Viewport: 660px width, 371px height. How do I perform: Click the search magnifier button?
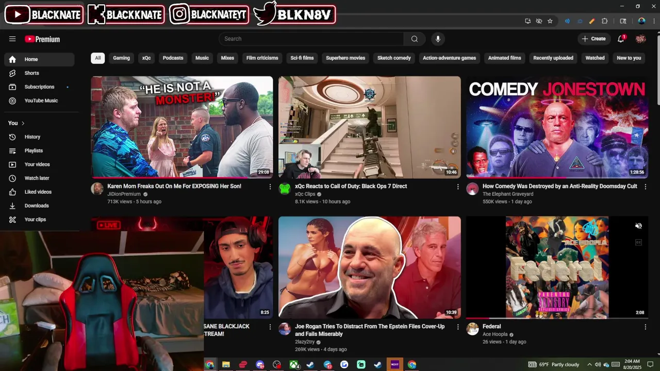point(415,39)
